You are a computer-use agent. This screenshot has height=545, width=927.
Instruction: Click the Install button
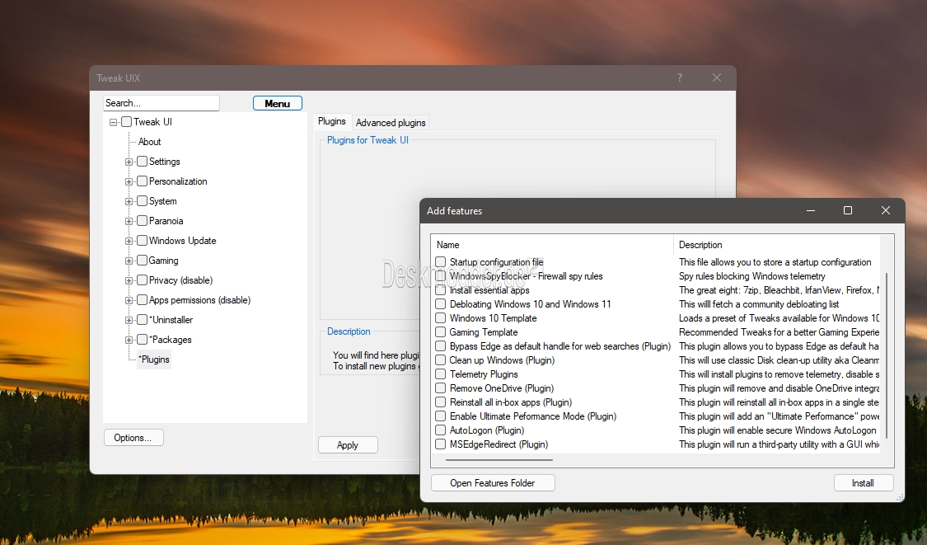pos(864,483)
